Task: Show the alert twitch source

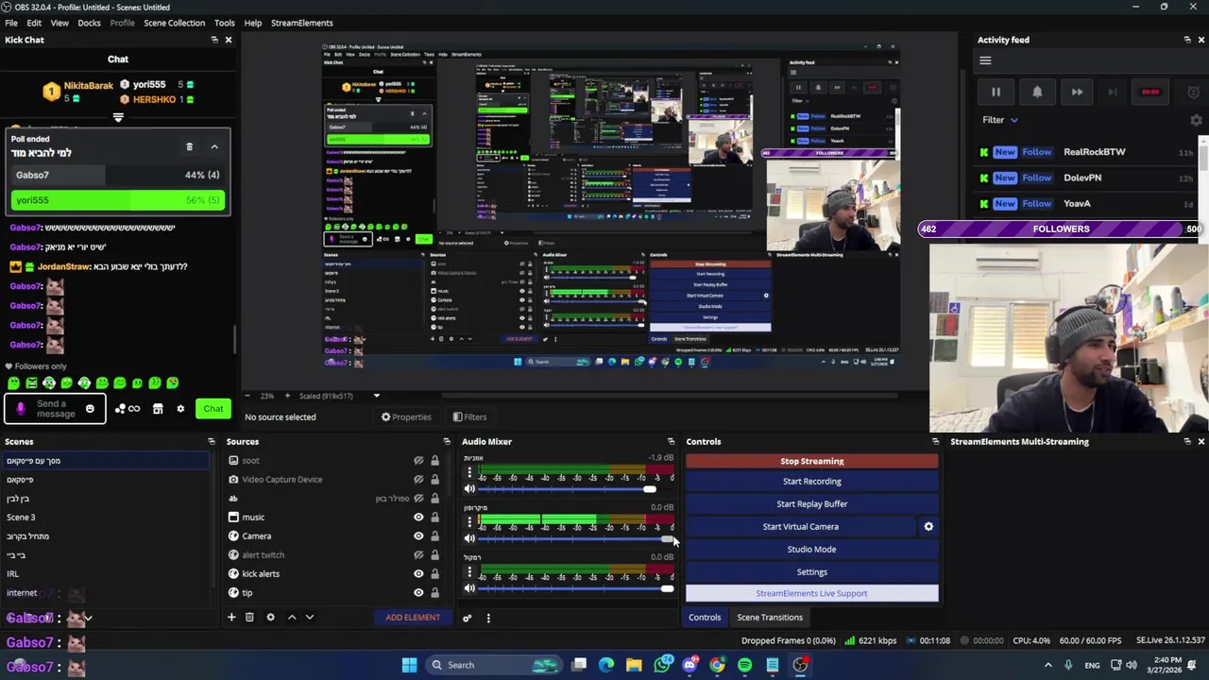Action: pos(418,554)
